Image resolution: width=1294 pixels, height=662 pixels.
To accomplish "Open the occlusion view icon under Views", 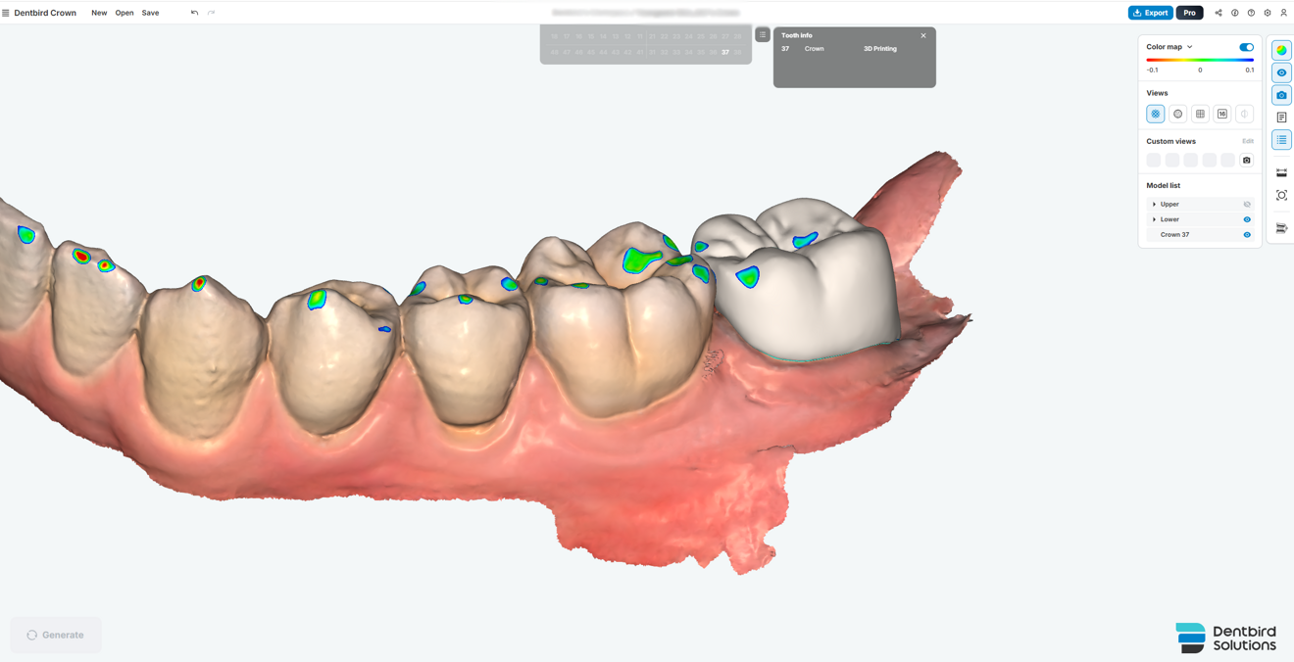I will coord(1177,114).
